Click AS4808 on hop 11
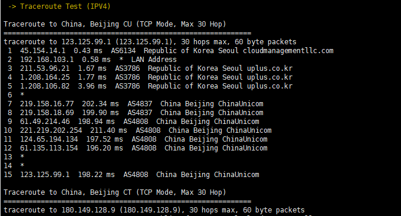The height and width of the screenshot is (216, 401). click(x=144, y=139)
